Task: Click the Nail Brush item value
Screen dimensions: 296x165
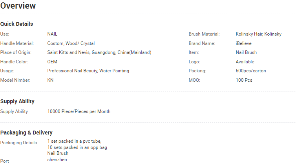Action: coord(246,52)
